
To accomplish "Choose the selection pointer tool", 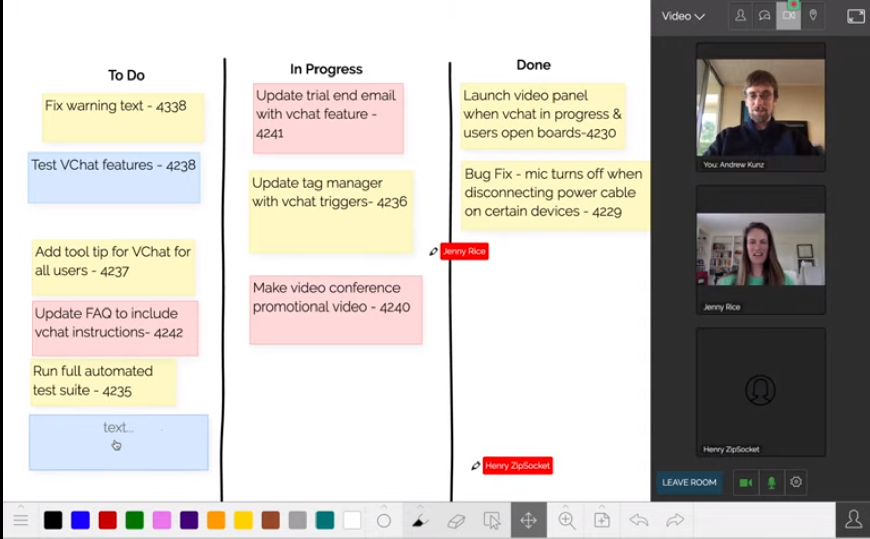I will [x=492, y=521].
